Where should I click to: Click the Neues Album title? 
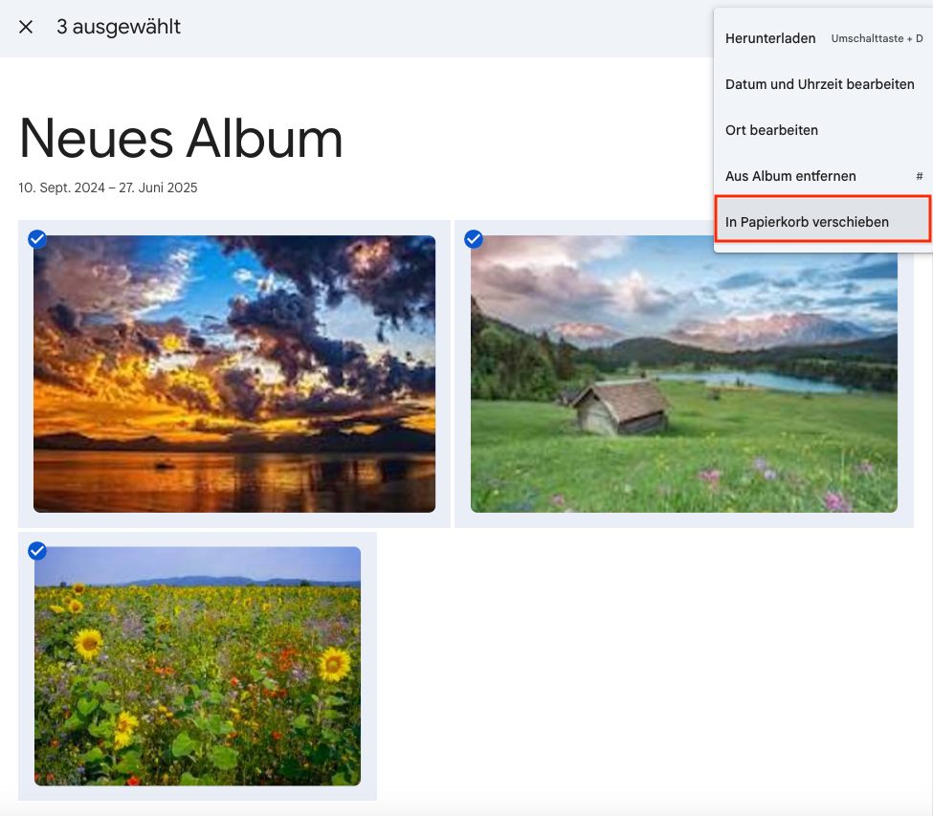point(181,139)
